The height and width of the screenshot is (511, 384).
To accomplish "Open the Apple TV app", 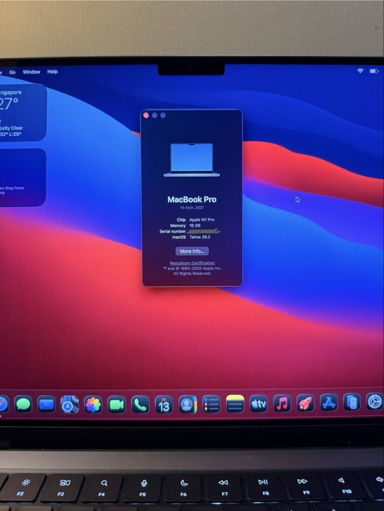I will coord(259,404).
